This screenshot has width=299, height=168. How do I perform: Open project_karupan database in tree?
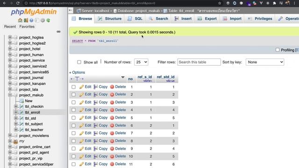tap(32, 84)
